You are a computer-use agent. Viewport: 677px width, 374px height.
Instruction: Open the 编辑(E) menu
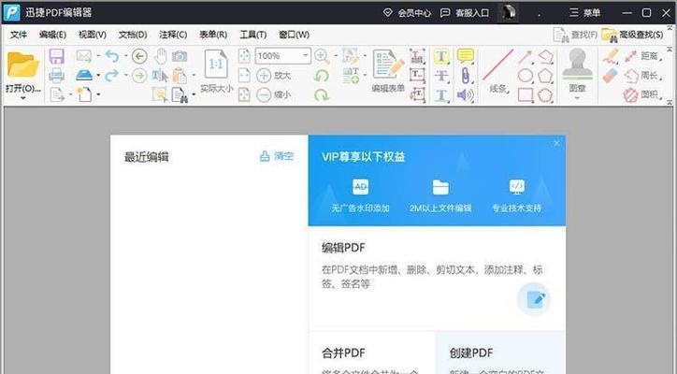[x=52, y=35]
